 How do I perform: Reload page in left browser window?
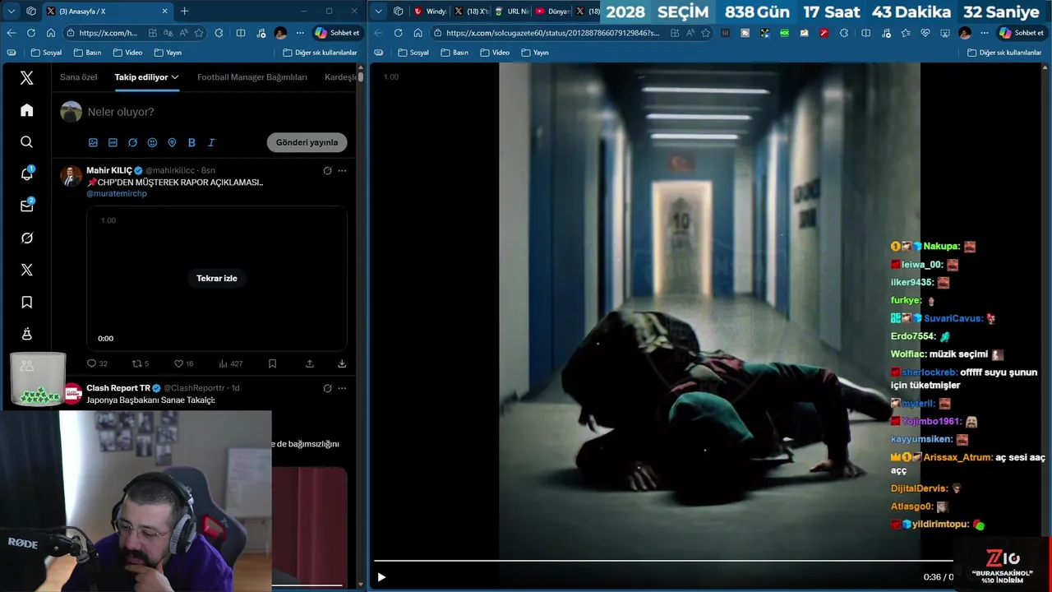point(31,33)
